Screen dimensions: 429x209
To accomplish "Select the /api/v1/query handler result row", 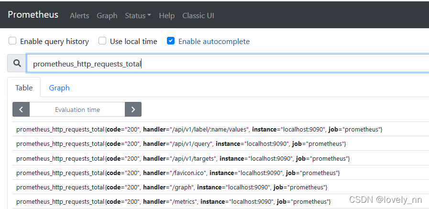I will (x=220, y=143).
